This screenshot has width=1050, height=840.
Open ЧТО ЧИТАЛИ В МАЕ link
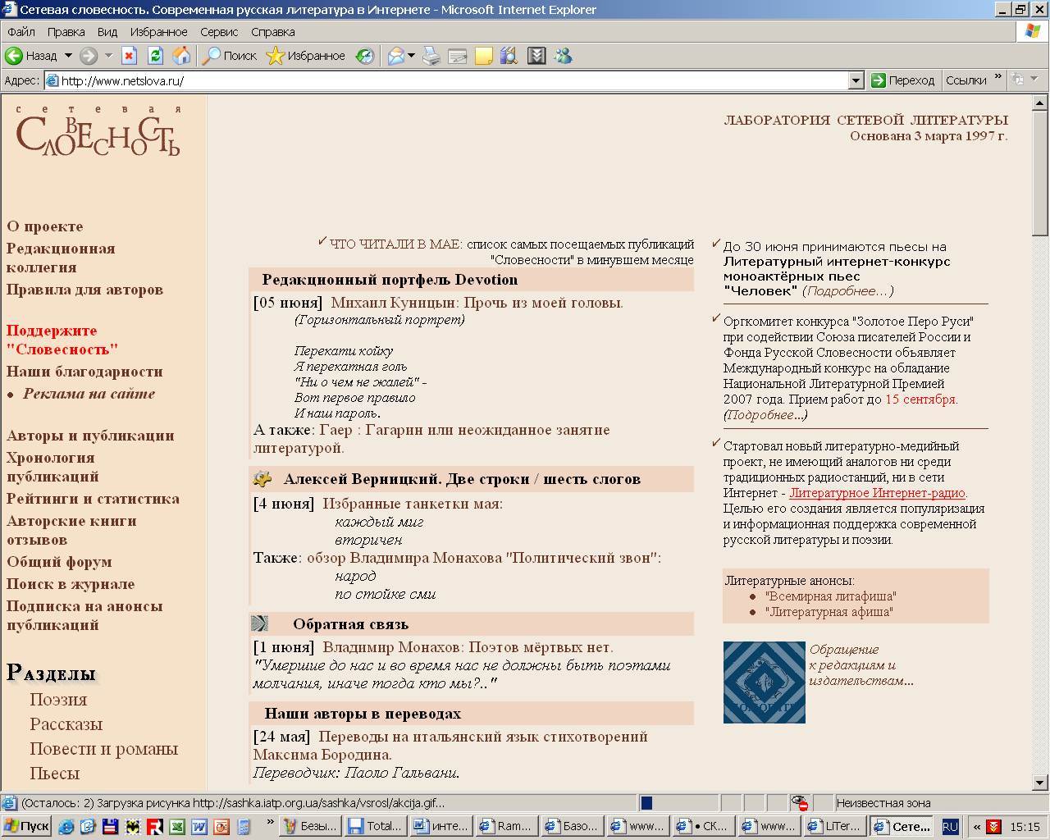(x=396, y=244)
